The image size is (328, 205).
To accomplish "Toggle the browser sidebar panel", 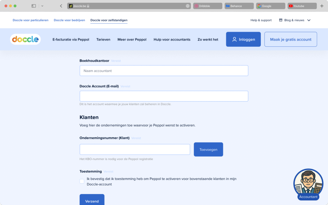I will (x=33, y=5).
